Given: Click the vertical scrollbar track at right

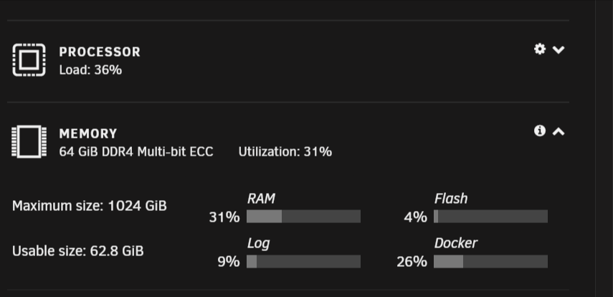Looking at the screenshot, I should 604,148.
